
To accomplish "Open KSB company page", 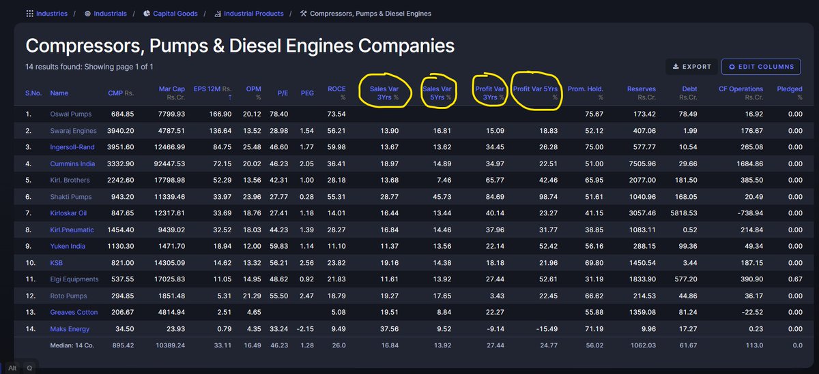I will (57, 263).
